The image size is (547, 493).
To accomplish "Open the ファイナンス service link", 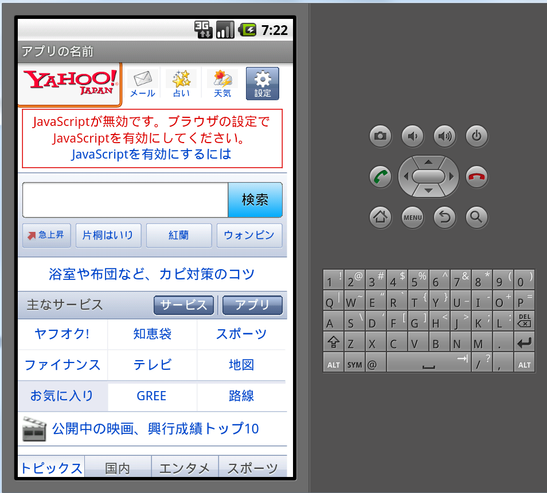I will click(x=62, y=365).
